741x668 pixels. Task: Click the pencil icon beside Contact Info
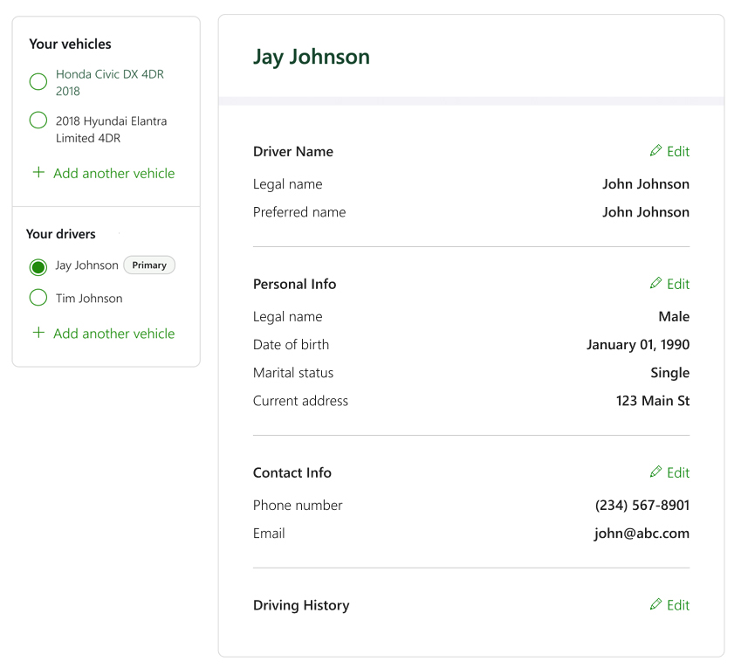(656, 472)
